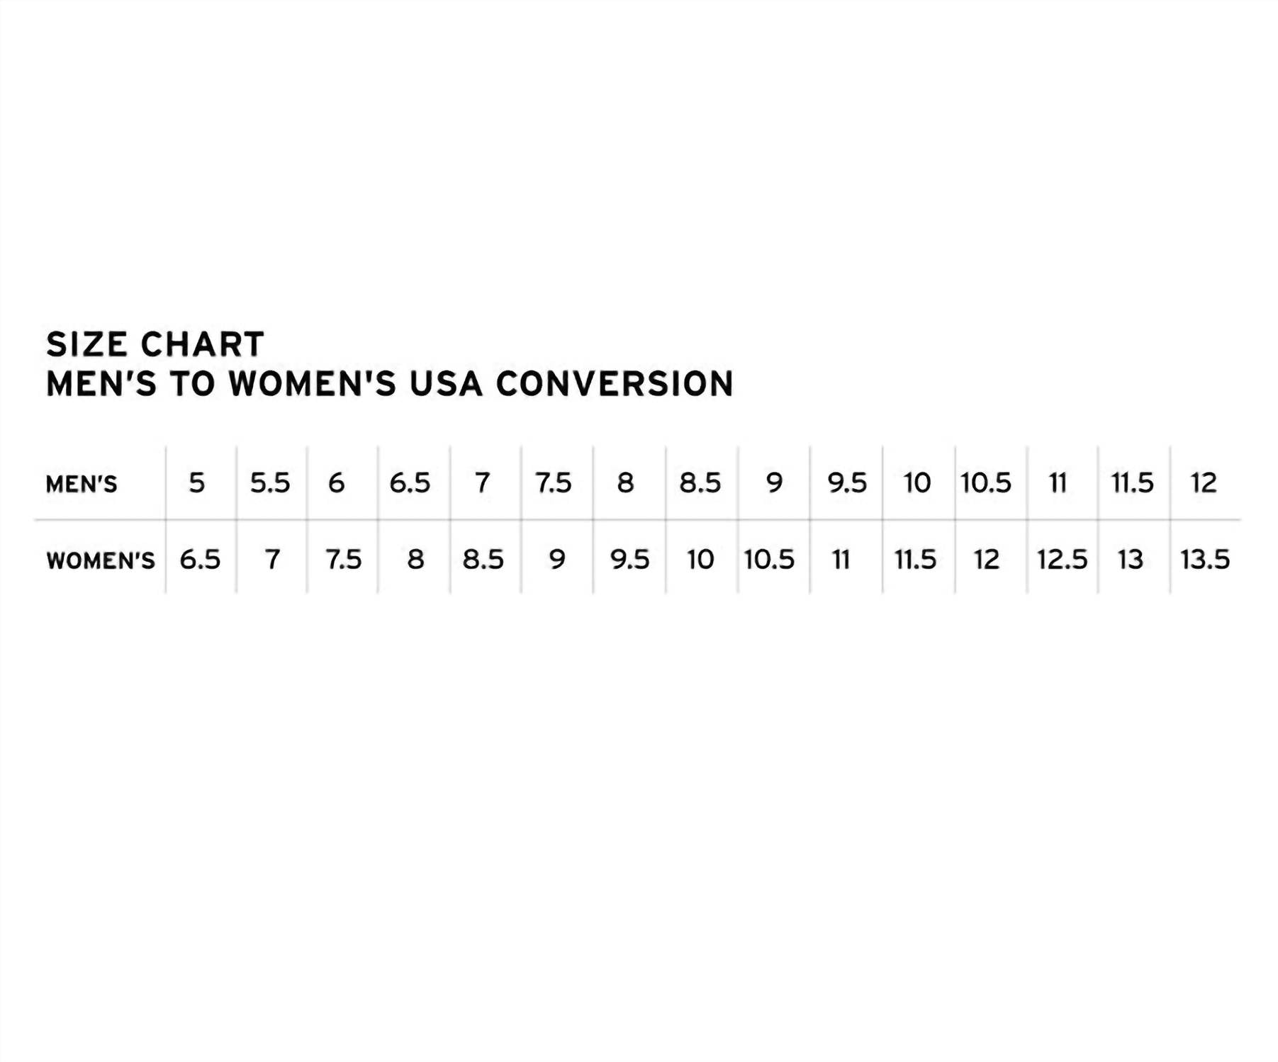Click men's size 6 in the chart
This screenshot has height=1062, width=1278.
(x=337, y=483)
